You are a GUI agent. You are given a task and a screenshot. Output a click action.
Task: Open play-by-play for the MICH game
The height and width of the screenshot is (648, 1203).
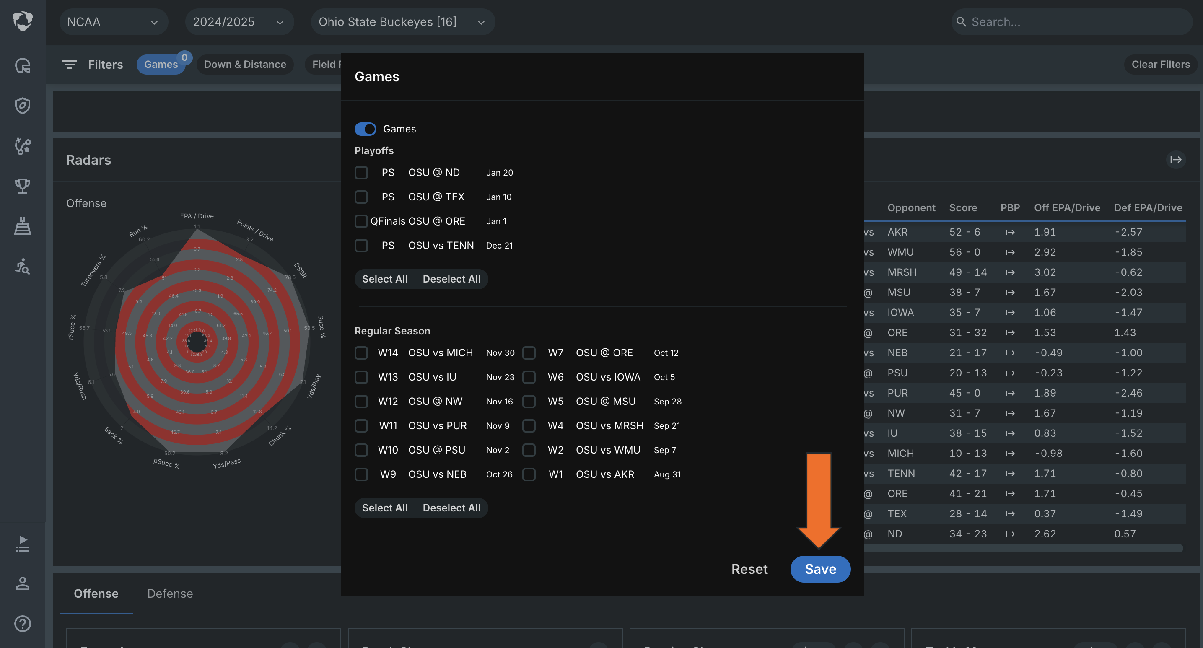1010,454
